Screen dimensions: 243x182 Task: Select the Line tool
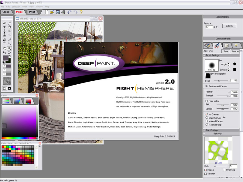pyautogui.click(x=9, y=35)
